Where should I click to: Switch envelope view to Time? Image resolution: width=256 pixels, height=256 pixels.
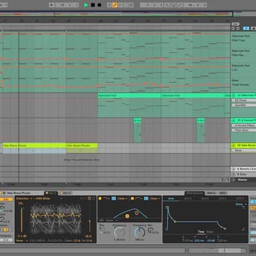(x=201, y=232)
